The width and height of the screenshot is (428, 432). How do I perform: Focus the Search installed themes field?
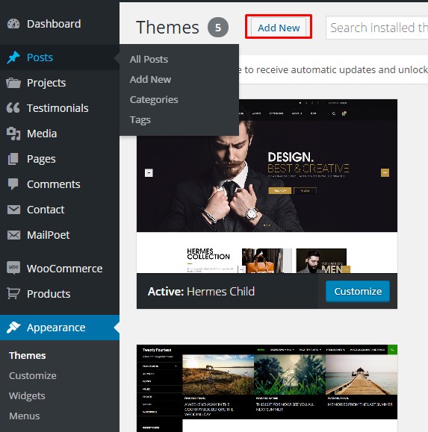tap(376, 28)
